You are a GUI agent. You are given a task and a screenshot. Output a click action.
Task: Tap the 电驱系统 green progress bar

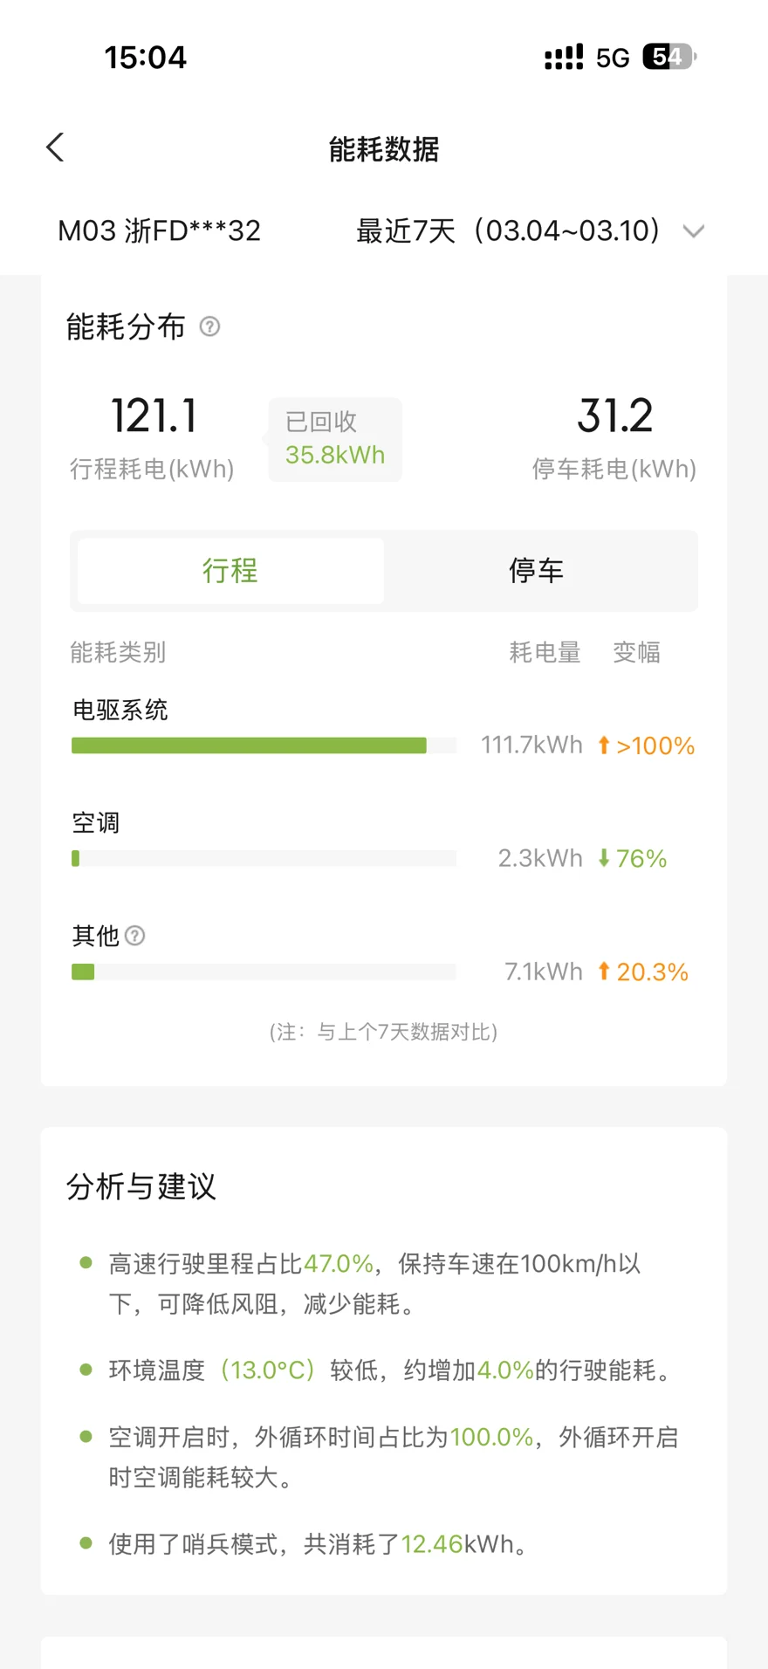click(249, 745)
